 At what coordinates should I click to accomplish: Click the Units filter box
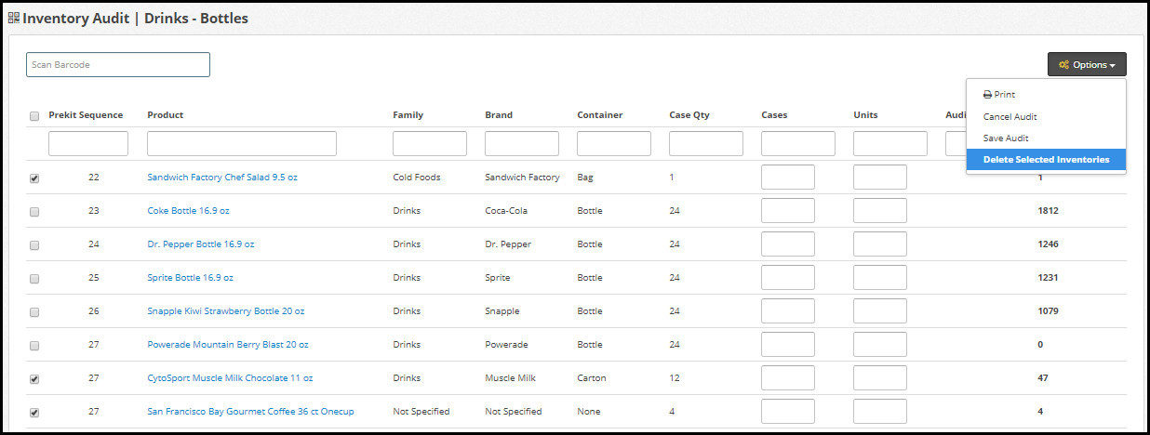pyautogui.click(x=890, y=143)
